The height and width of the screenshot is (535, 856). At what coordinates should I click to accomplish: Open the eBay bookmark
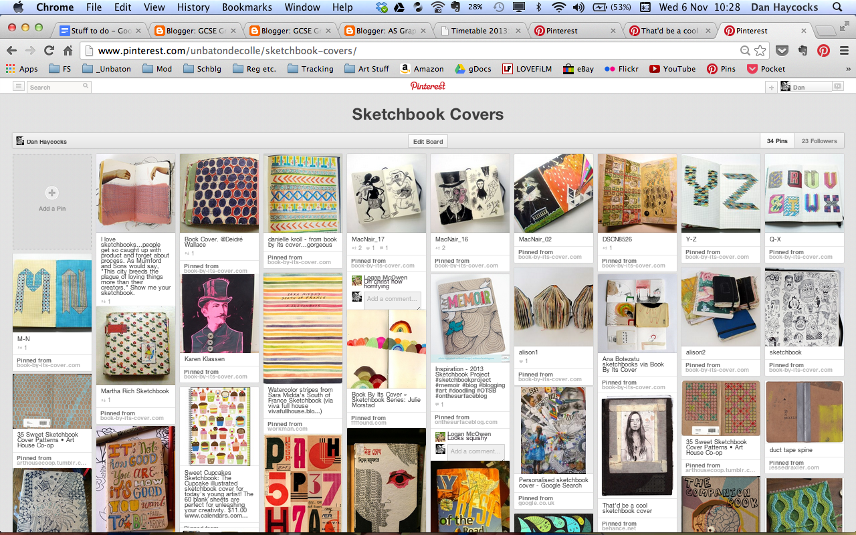[578, 69]
